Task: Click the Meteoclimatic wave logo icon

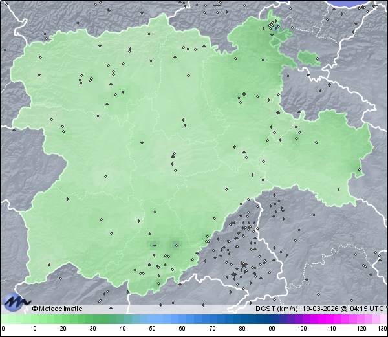Action: tap(16, 301)
